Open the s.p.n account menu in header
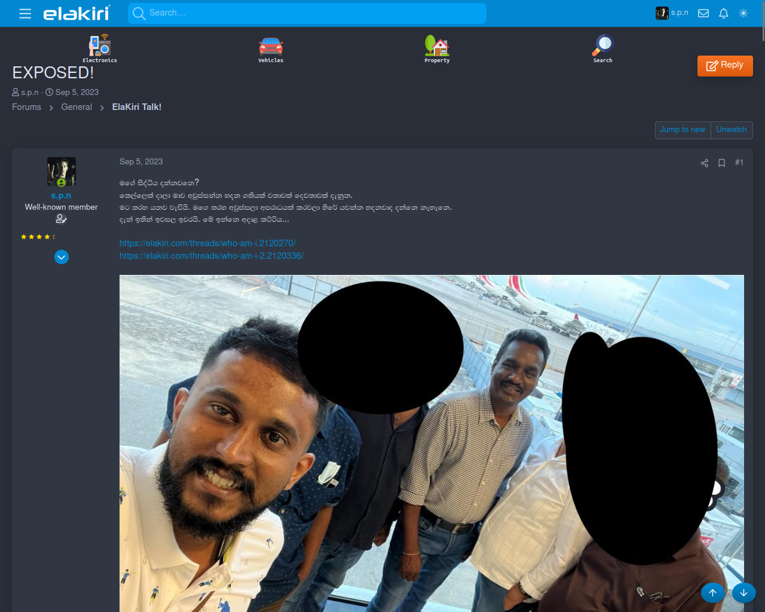Image resolution: width=765 pixels, height=612 pixels. [x=672, y=13]
